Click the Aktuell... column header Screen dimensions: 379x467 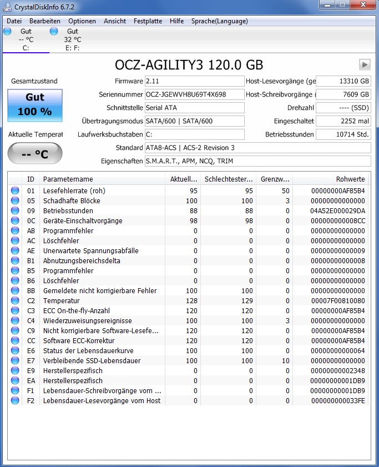(x=183, y=179)
